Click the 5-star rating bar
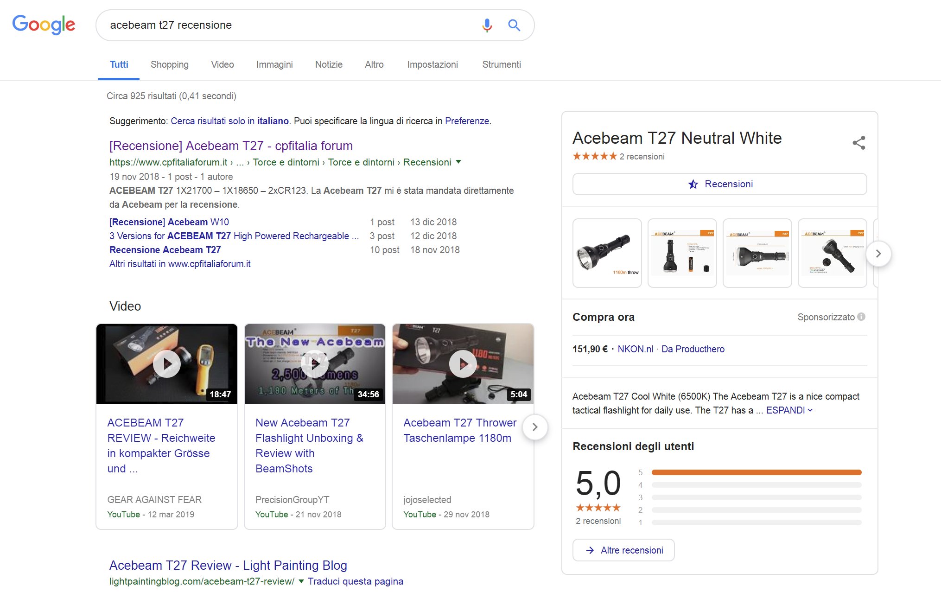This screenshot has width=941, height=592. tap(757, 472)
